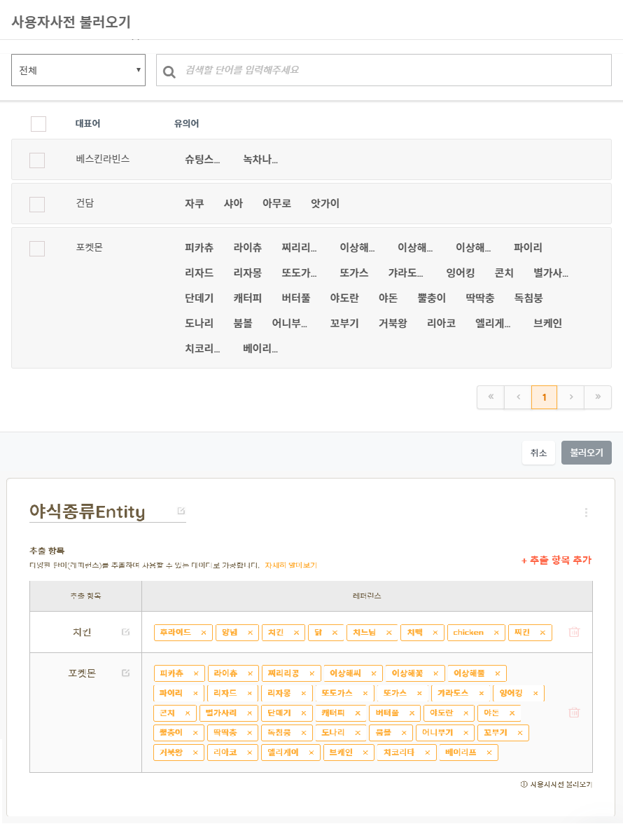
Task: Check the 건담 row checkbox
Action: [37, 205]
